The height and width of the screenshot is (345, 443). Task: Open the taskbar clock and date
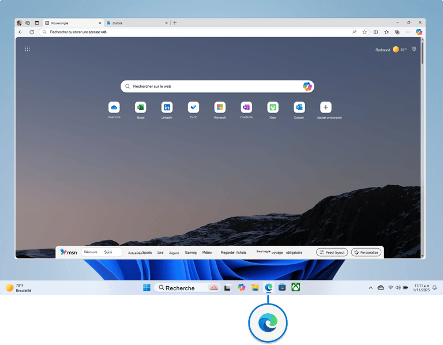[421, 288]
